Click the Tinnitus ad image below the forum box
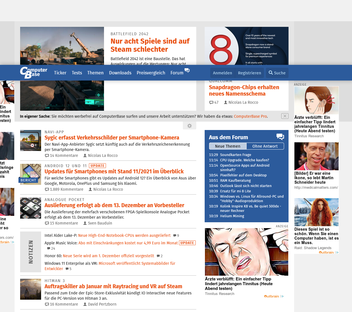352x312 pixels. [x=247, y=252]
